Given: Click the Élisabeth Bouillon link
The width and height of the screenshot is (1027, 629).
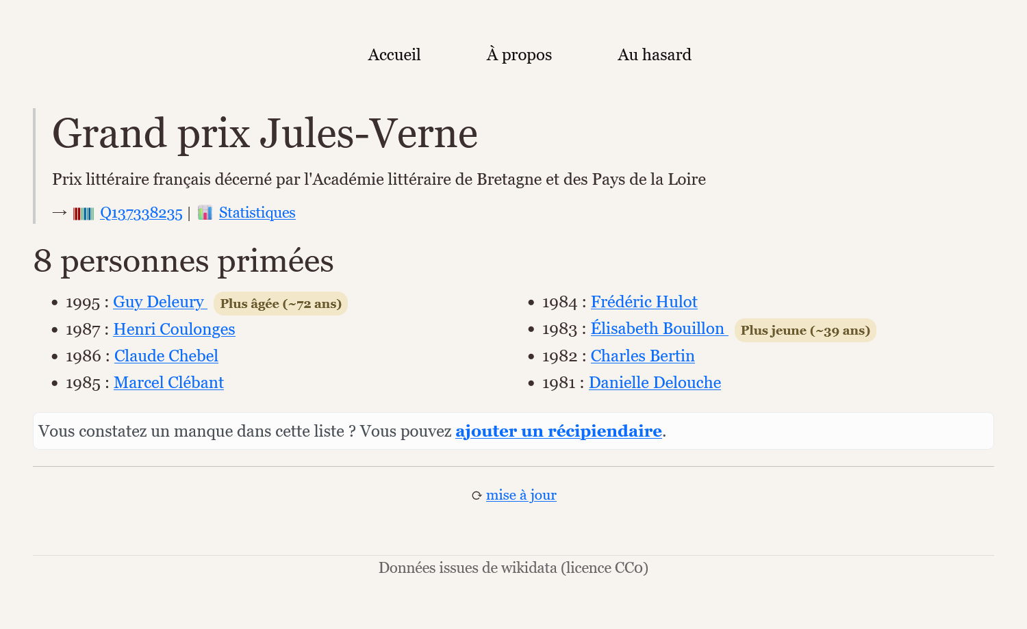Looking at the screenshot, I should click(x=657, y=329).
